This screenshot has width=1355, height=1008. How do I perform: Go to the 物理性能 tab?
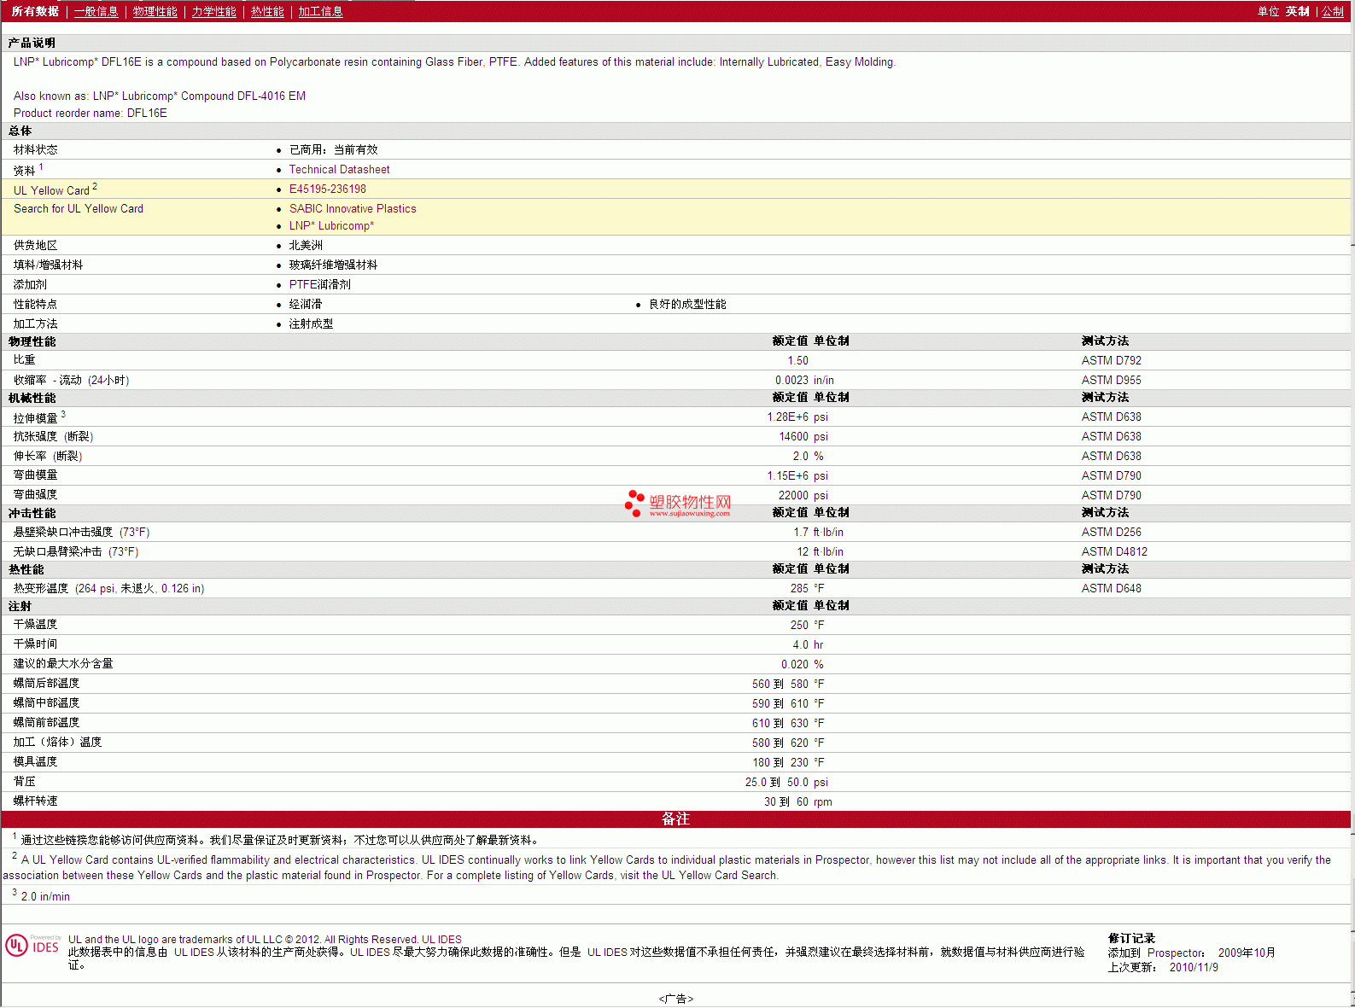click(155, 11)
